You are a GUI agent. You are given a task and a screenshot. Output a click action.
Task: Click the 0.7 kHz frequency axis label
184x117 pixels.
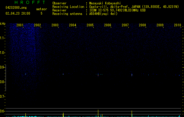click(x=2, y=97)
